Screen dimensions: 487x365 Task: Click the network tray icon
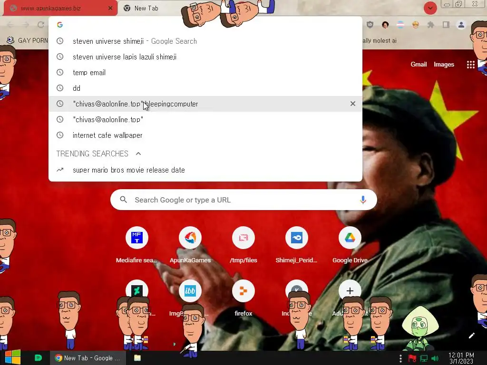(424, 358)
